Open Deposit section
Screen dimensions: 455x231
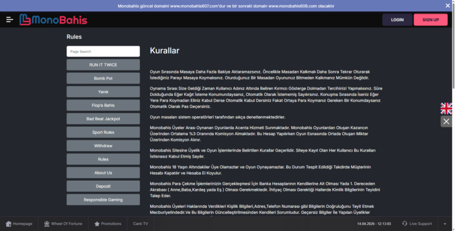(103, 187)
